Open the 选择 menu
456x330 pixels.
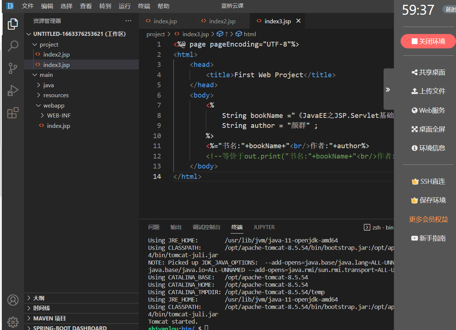coord(67,6)
